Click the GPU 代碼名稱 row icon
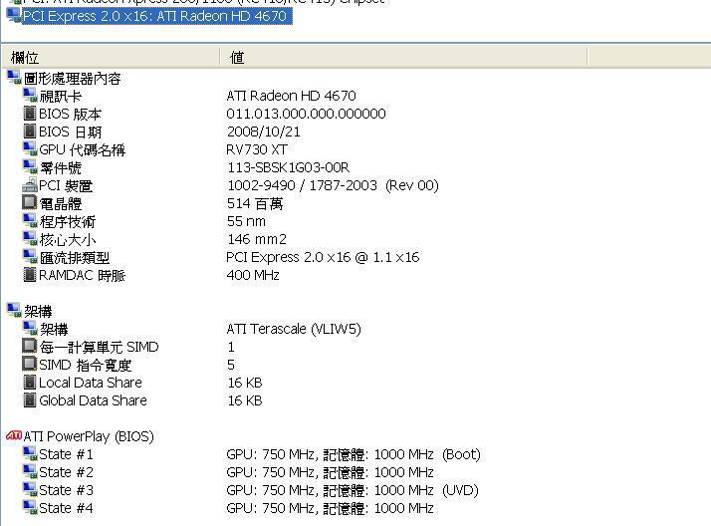Image resolution: width=711 pixels, height=526 pixels. pos(30,149)
